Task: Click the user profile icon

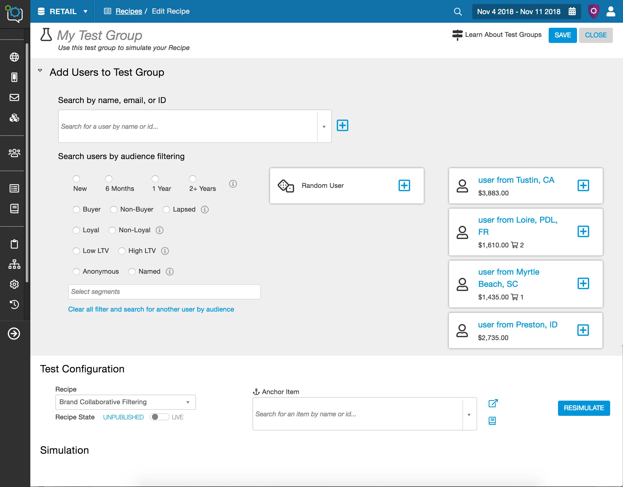Action: 610,12
